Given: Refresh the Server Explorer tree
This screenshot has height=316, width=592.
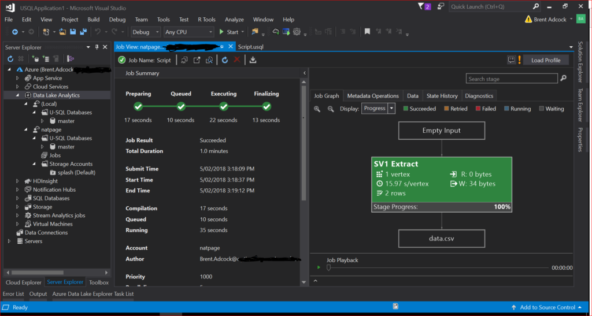Looking at the screenshot, I should pos(10,59).
